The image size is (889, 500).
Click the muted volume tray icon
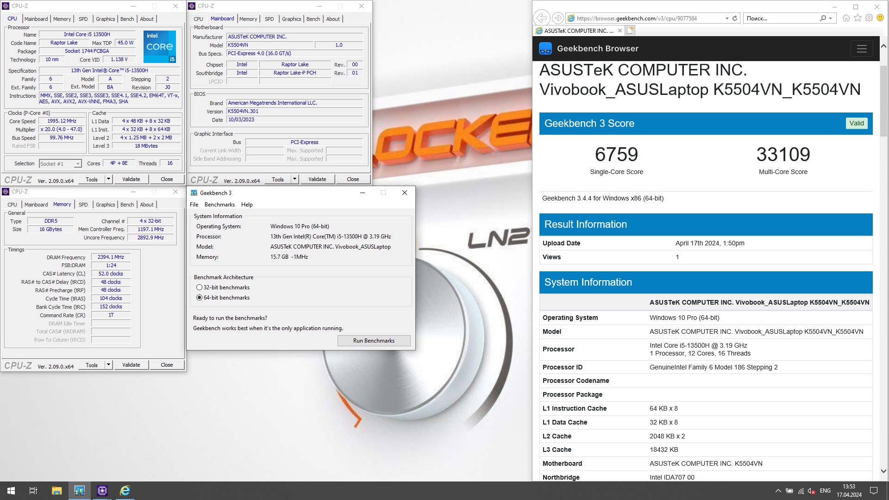click(812, 491)
